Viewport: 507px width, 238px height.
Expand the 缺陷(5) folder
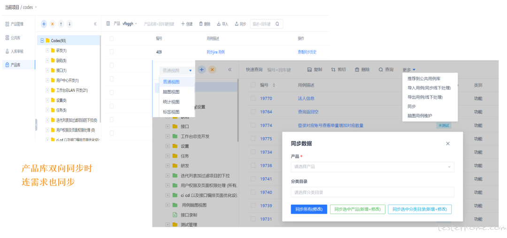(x=47, y=60)
